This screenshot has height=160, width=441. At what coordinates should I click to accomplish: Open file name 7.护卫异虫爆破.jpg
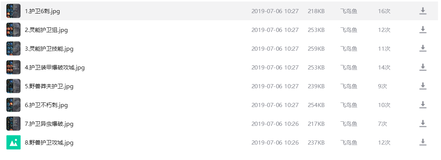pos(49,124)
